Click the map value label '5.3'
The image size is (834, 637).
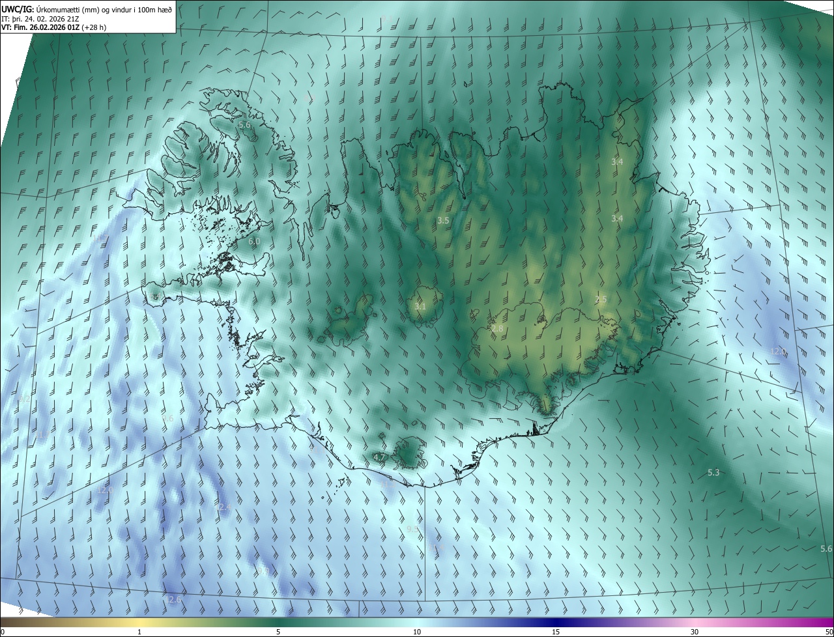pyautogui.click(x=713, y=472)
